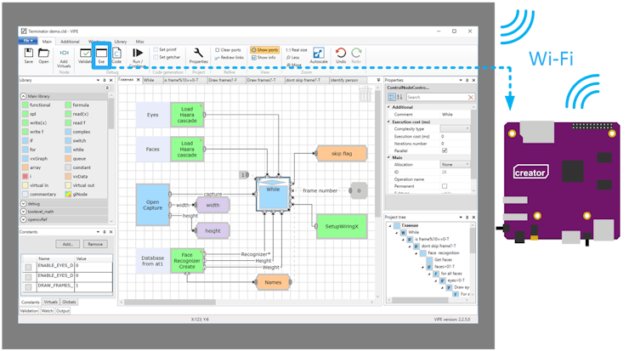The image size is (629, 351).
Task: Run the Validate command
Action: (x=85, y=55)
